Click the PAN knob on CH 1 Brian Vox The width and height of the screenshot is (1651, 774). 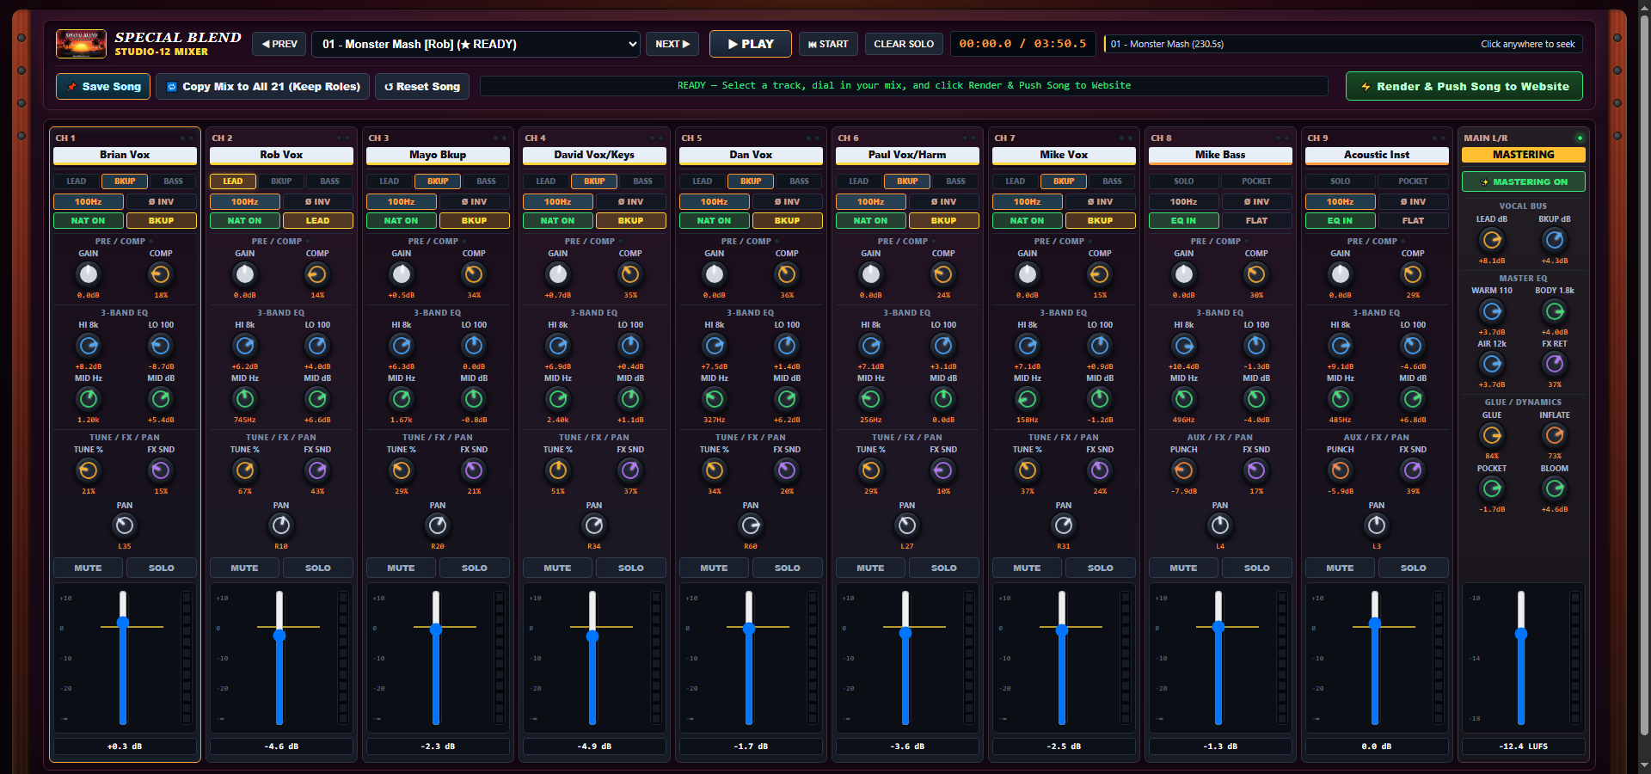pyautogui.click(x=125, y=525)
